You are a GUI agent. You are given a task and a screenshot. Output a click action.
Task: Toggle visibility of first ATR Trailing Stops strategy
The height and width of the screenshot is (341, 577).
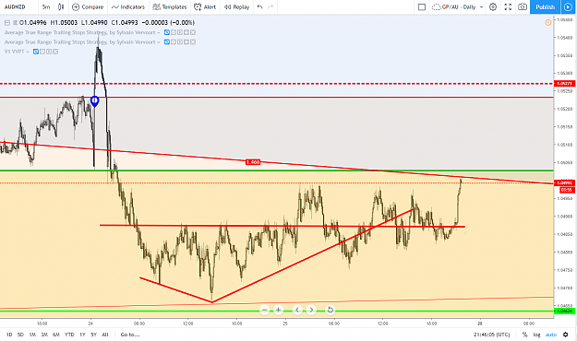pos(167,32)
